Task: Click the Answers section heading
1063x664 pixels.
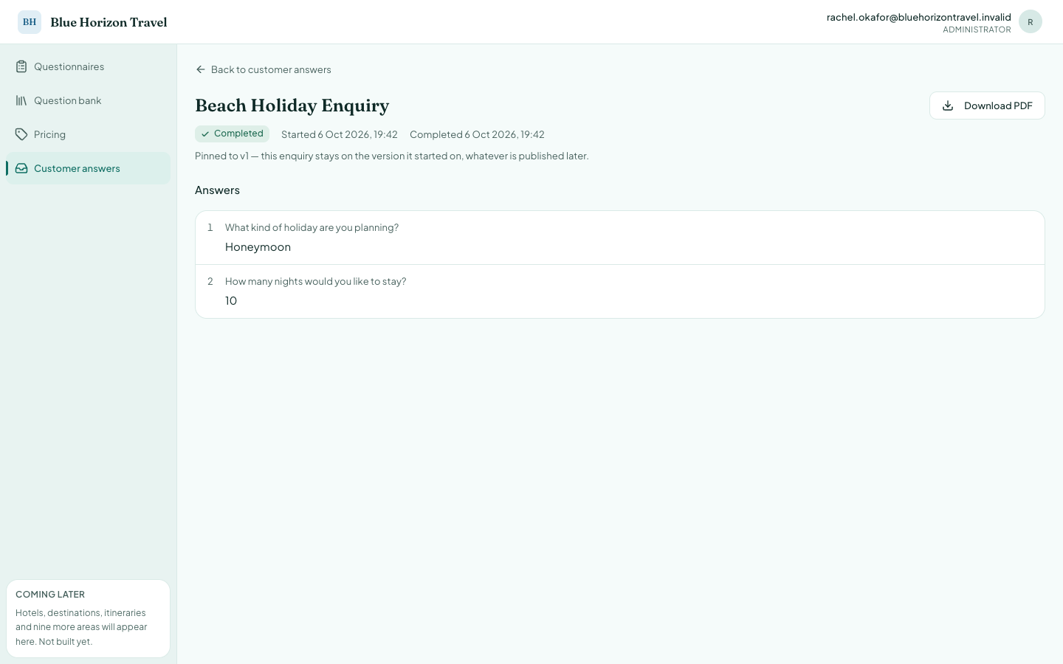Action: pos(217,190)
